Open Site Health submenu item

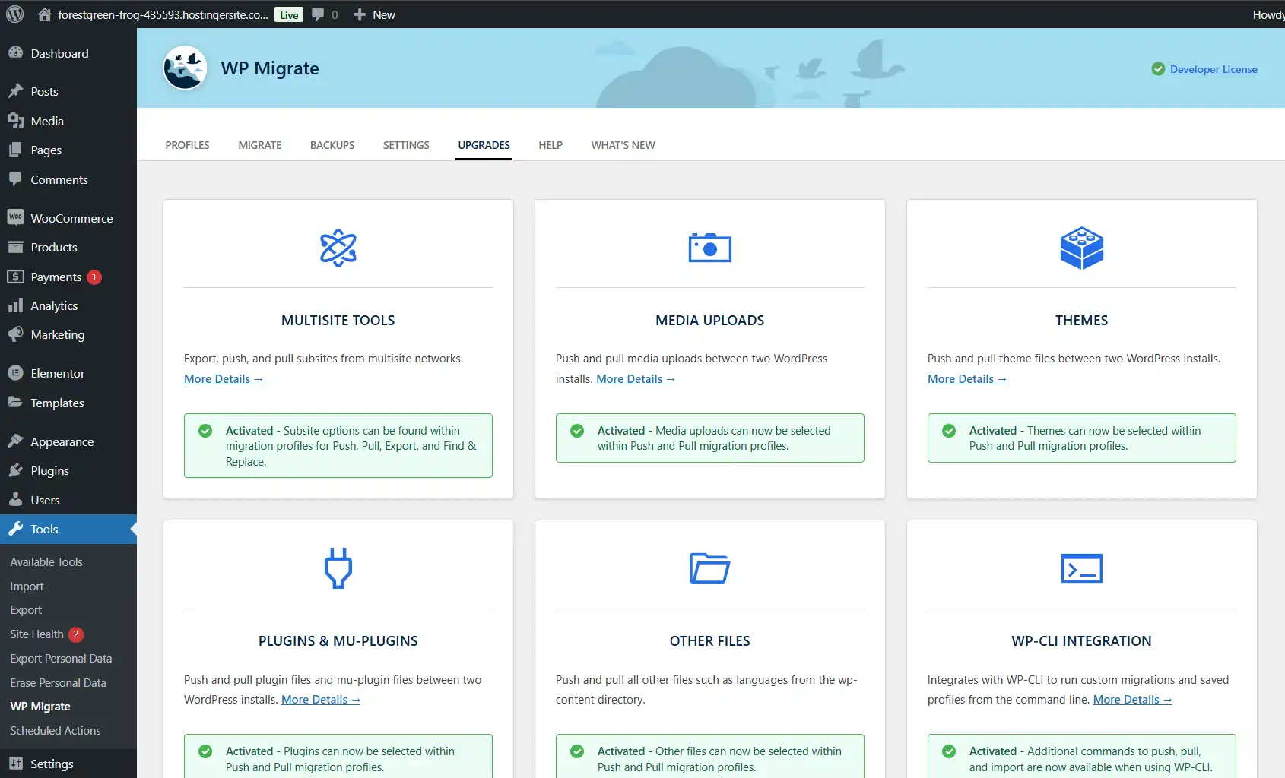click(36, 634)
